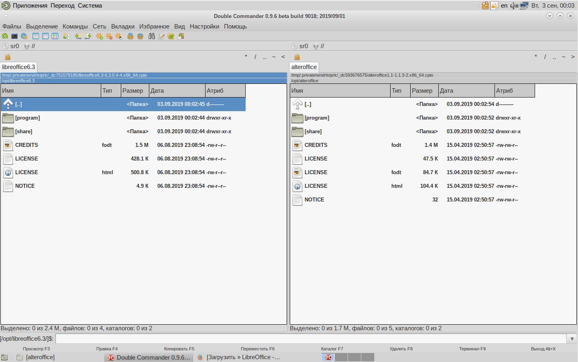Image resolution: width=578 pixels, height=362 pixels.
Task: Open the Настройки menu
Action: 204,26
